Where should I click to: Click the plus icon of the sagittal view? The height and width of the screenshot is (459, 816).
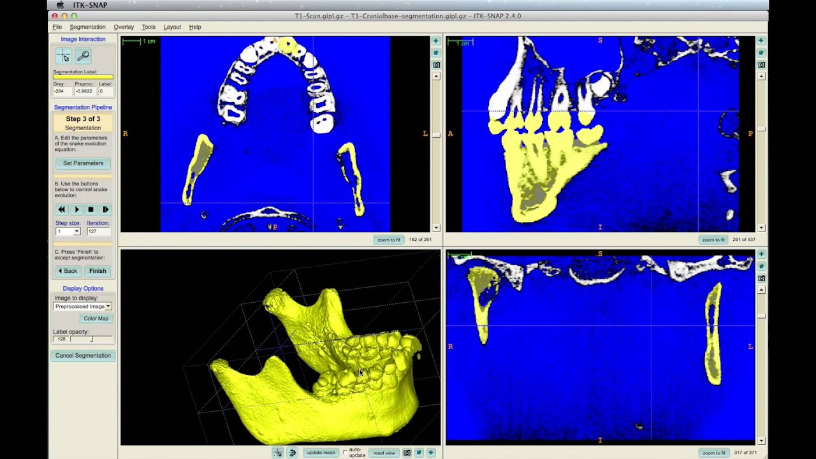click(761, 41)
